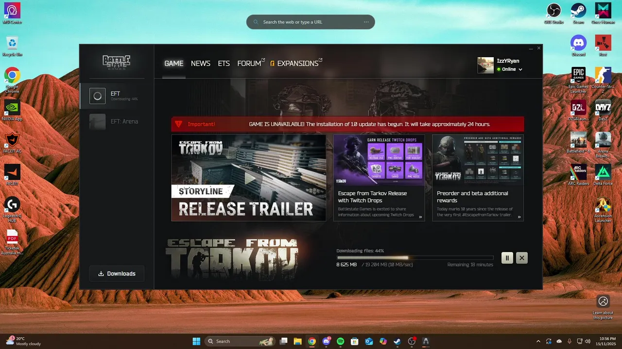Screen dimensions: 622x349
Task: Open FACEIT AC desktop shortcut
Action: coord(12,143)
